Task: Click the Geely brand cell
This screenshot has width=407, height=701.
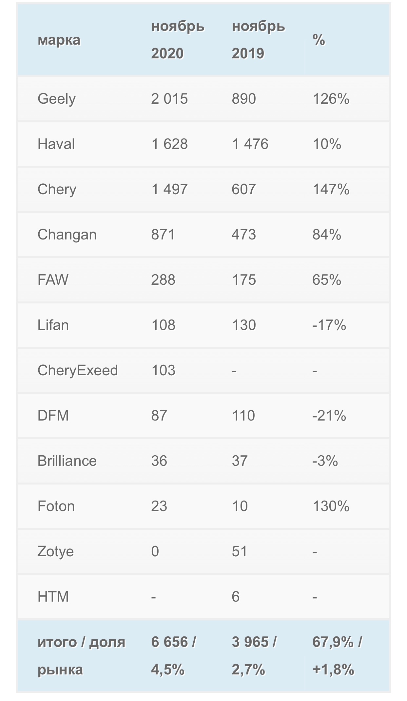Action: click(57, 99)
